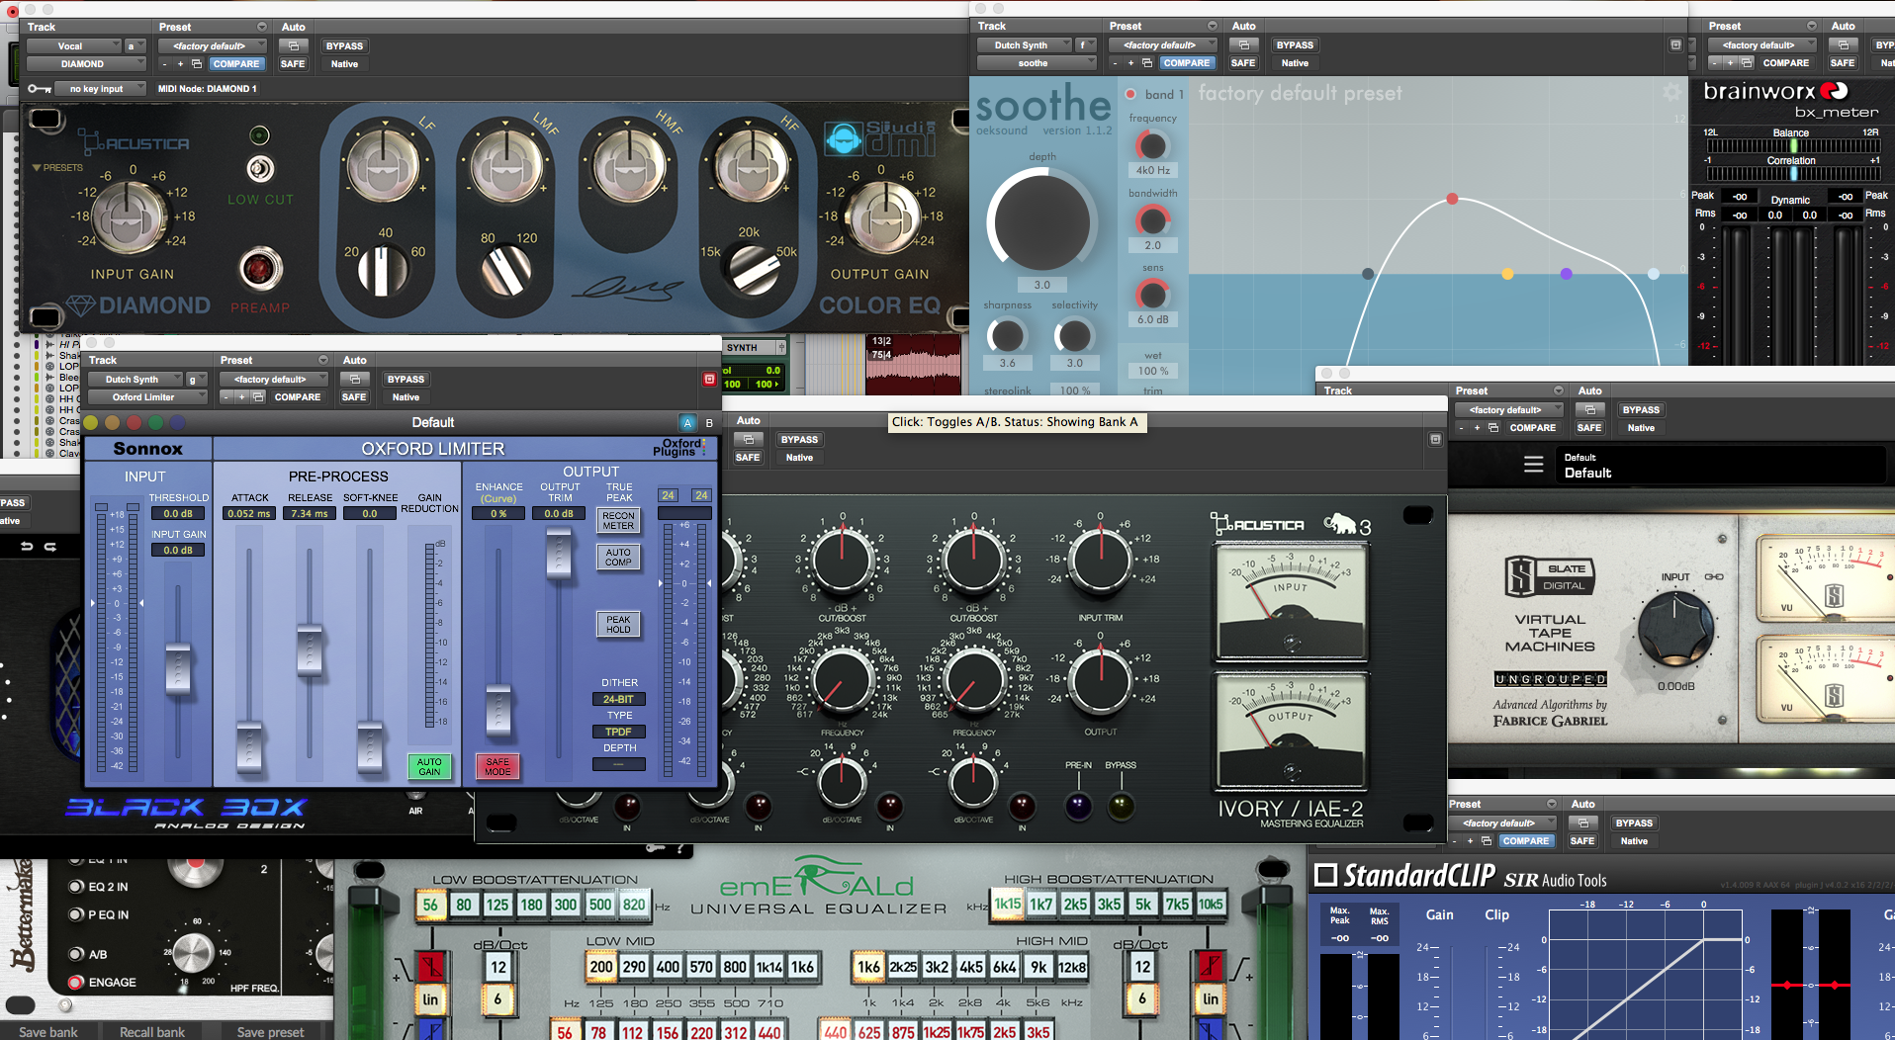Open soothe settings gear icon
This screenshot has width=1895, height=1040.
[1671, 92]
